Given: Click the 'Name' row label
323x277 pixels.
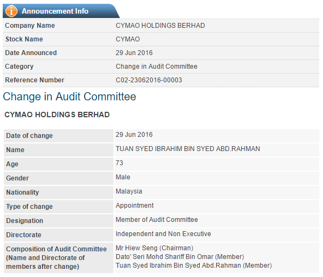Looking at the screenshot, I should pyautogui.click(x=15, y=150).
